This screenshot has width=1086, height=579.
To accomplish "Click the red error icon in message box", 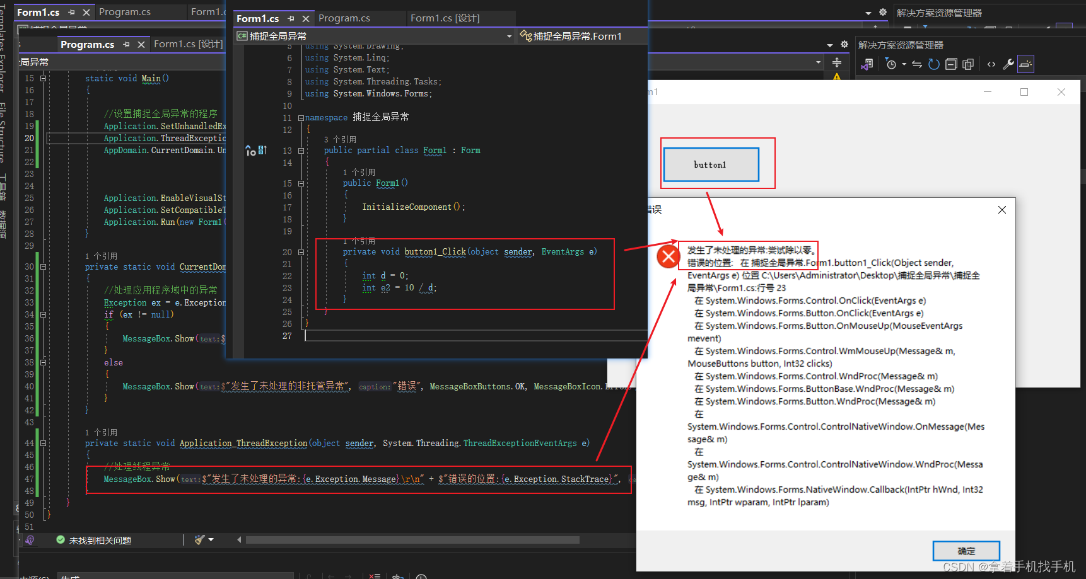I will [x=668, y=256].
